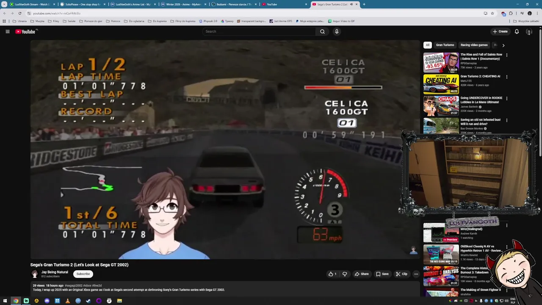
Task: Reload the page in Chrome
Action: (x=19, y=13)
